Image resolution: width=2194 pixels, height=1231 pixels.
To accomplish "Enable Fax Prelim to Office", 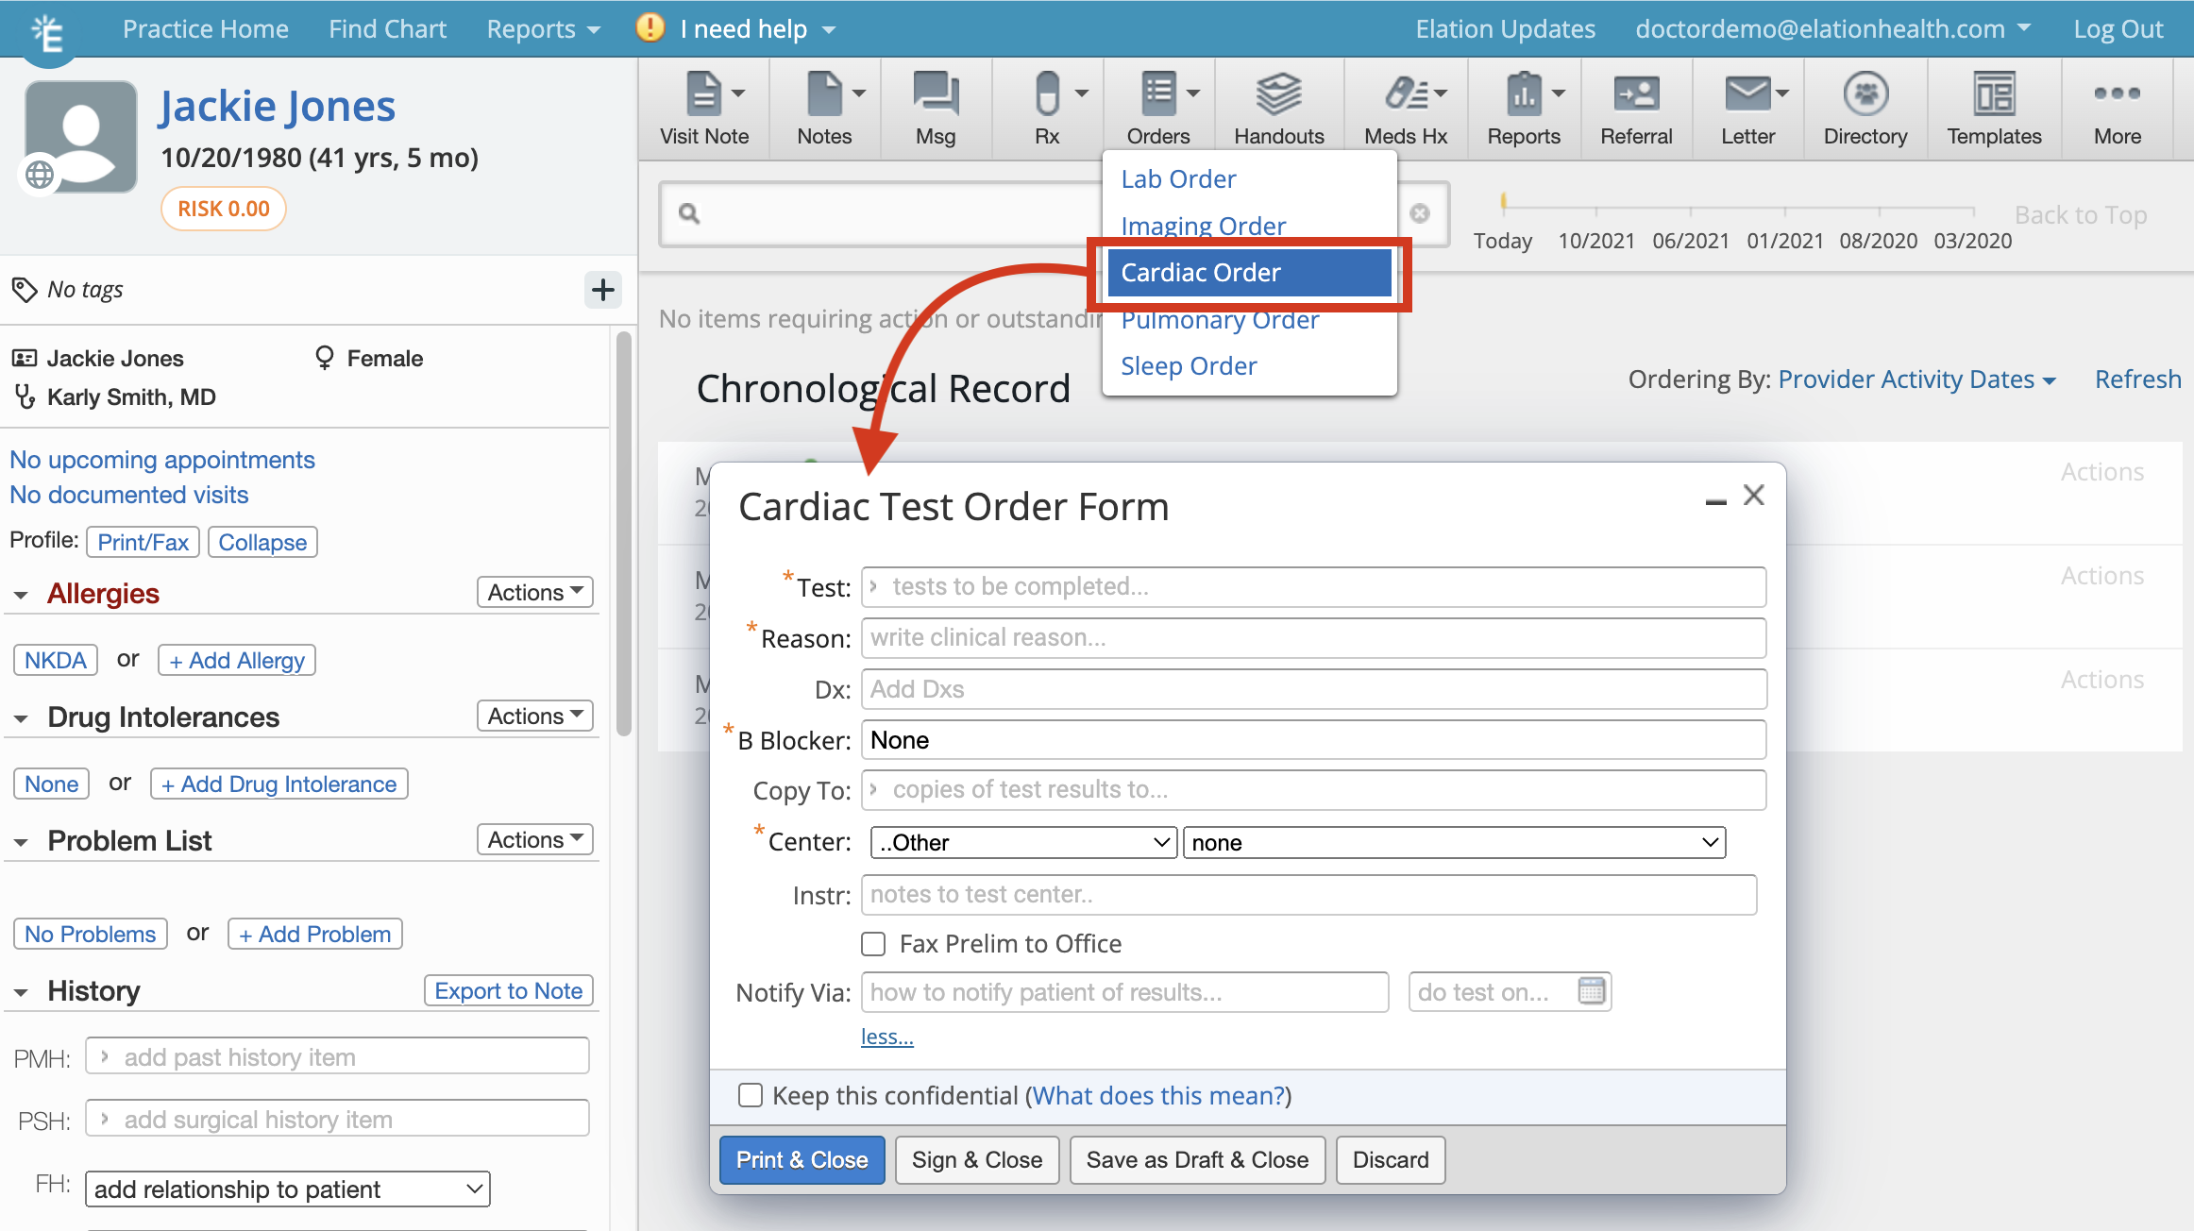I will point(872,943).
